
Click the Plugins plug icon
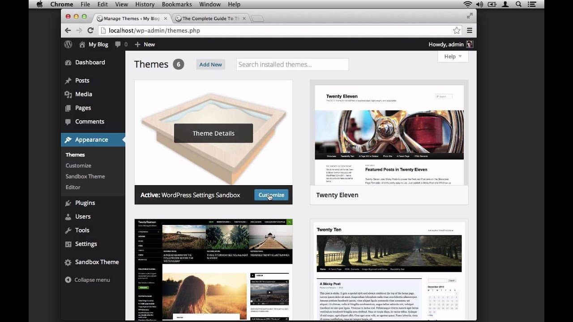(x=68, y=203)
